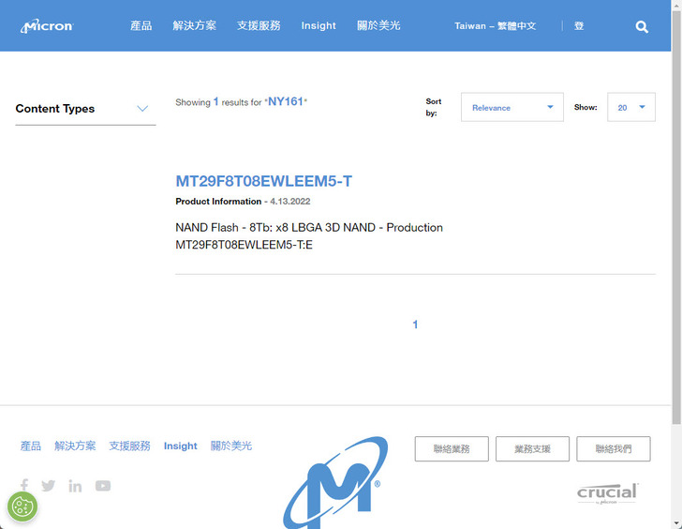Open the 解決方案 header menu
Viewport: 682px width, 529px height.
(194, 26)
